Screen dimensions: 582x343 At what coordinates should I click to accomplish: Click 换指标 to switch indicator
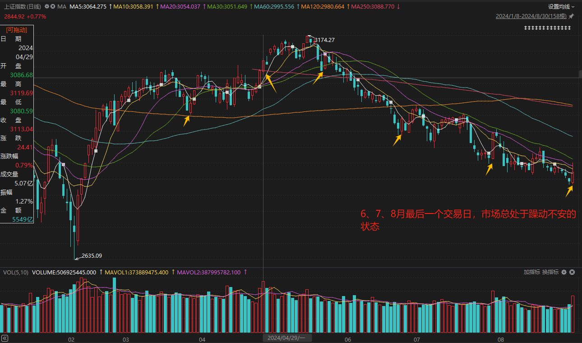click(x=550, y=272)
